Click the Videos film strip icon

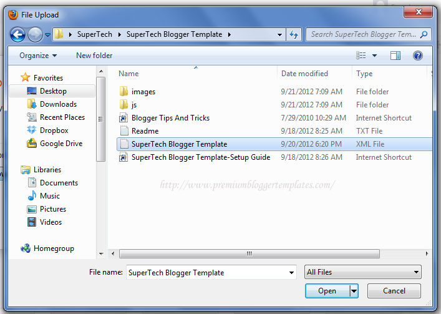[x=32, y=222]
